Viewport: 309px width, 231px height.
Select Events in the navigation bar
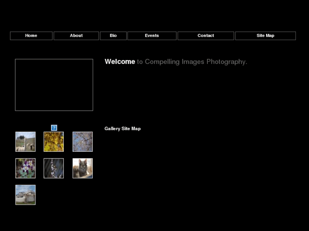click(x=152, y=36)
